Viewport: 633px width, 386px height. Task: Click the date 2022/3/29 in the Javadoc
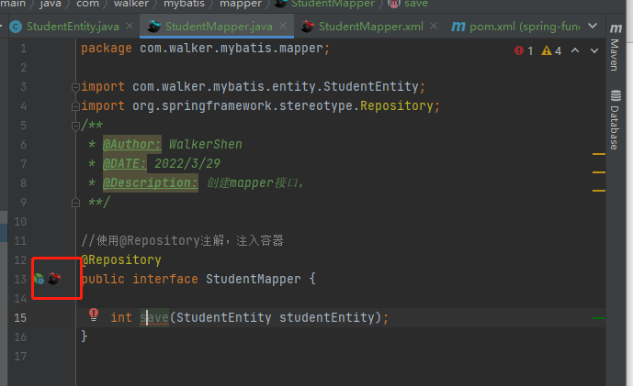tap(187, 163)
